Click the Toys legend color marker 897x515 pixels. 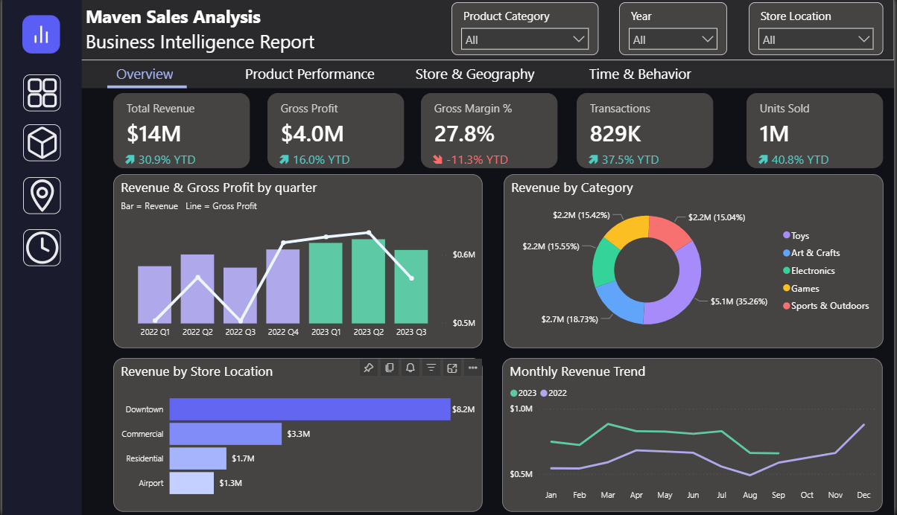coord(786,236)
